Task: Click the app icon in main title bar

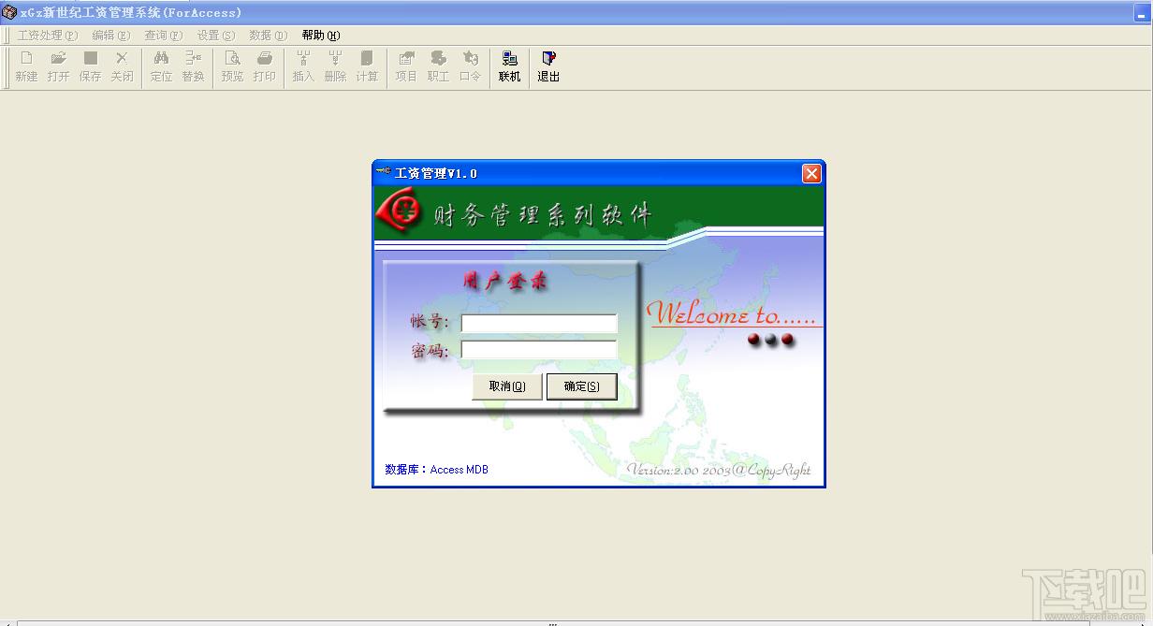Action: click(9, 12)
